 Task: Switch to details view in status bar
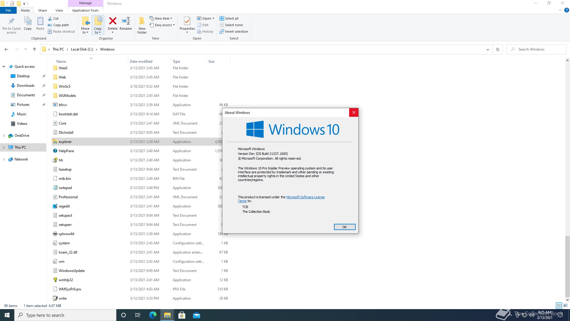coord(559,306)
